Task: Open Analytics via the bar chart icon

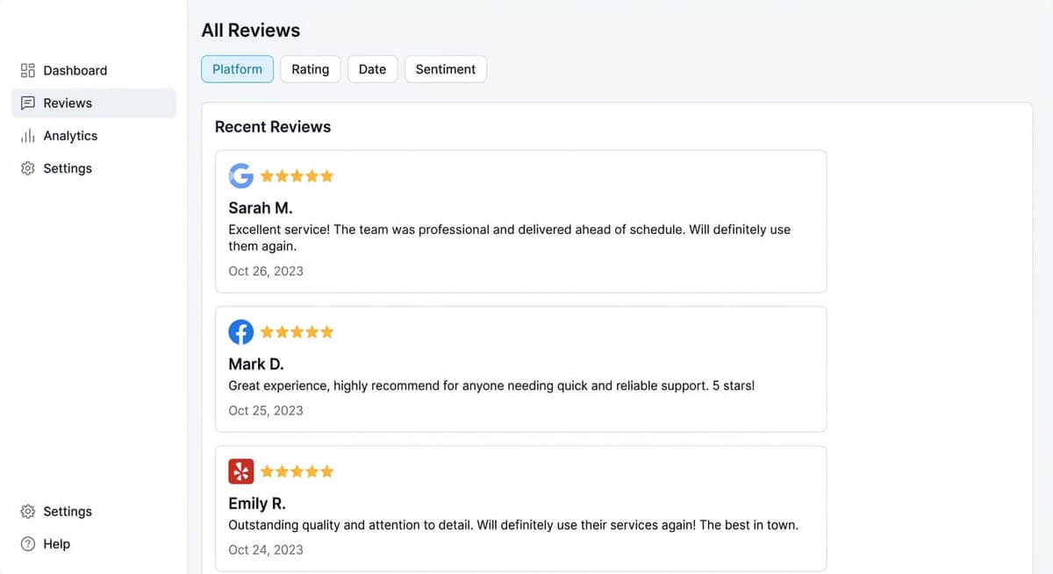Action: [x=26, y=135]
